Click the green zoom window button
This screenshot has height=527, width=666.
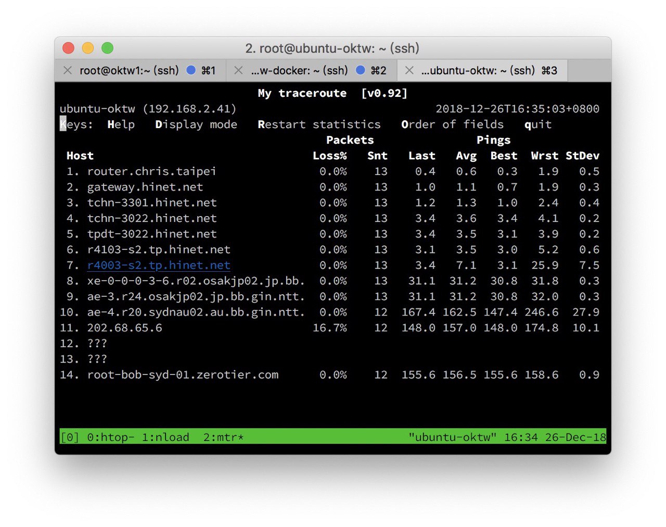pyautogui.click(x=107, y=48)
